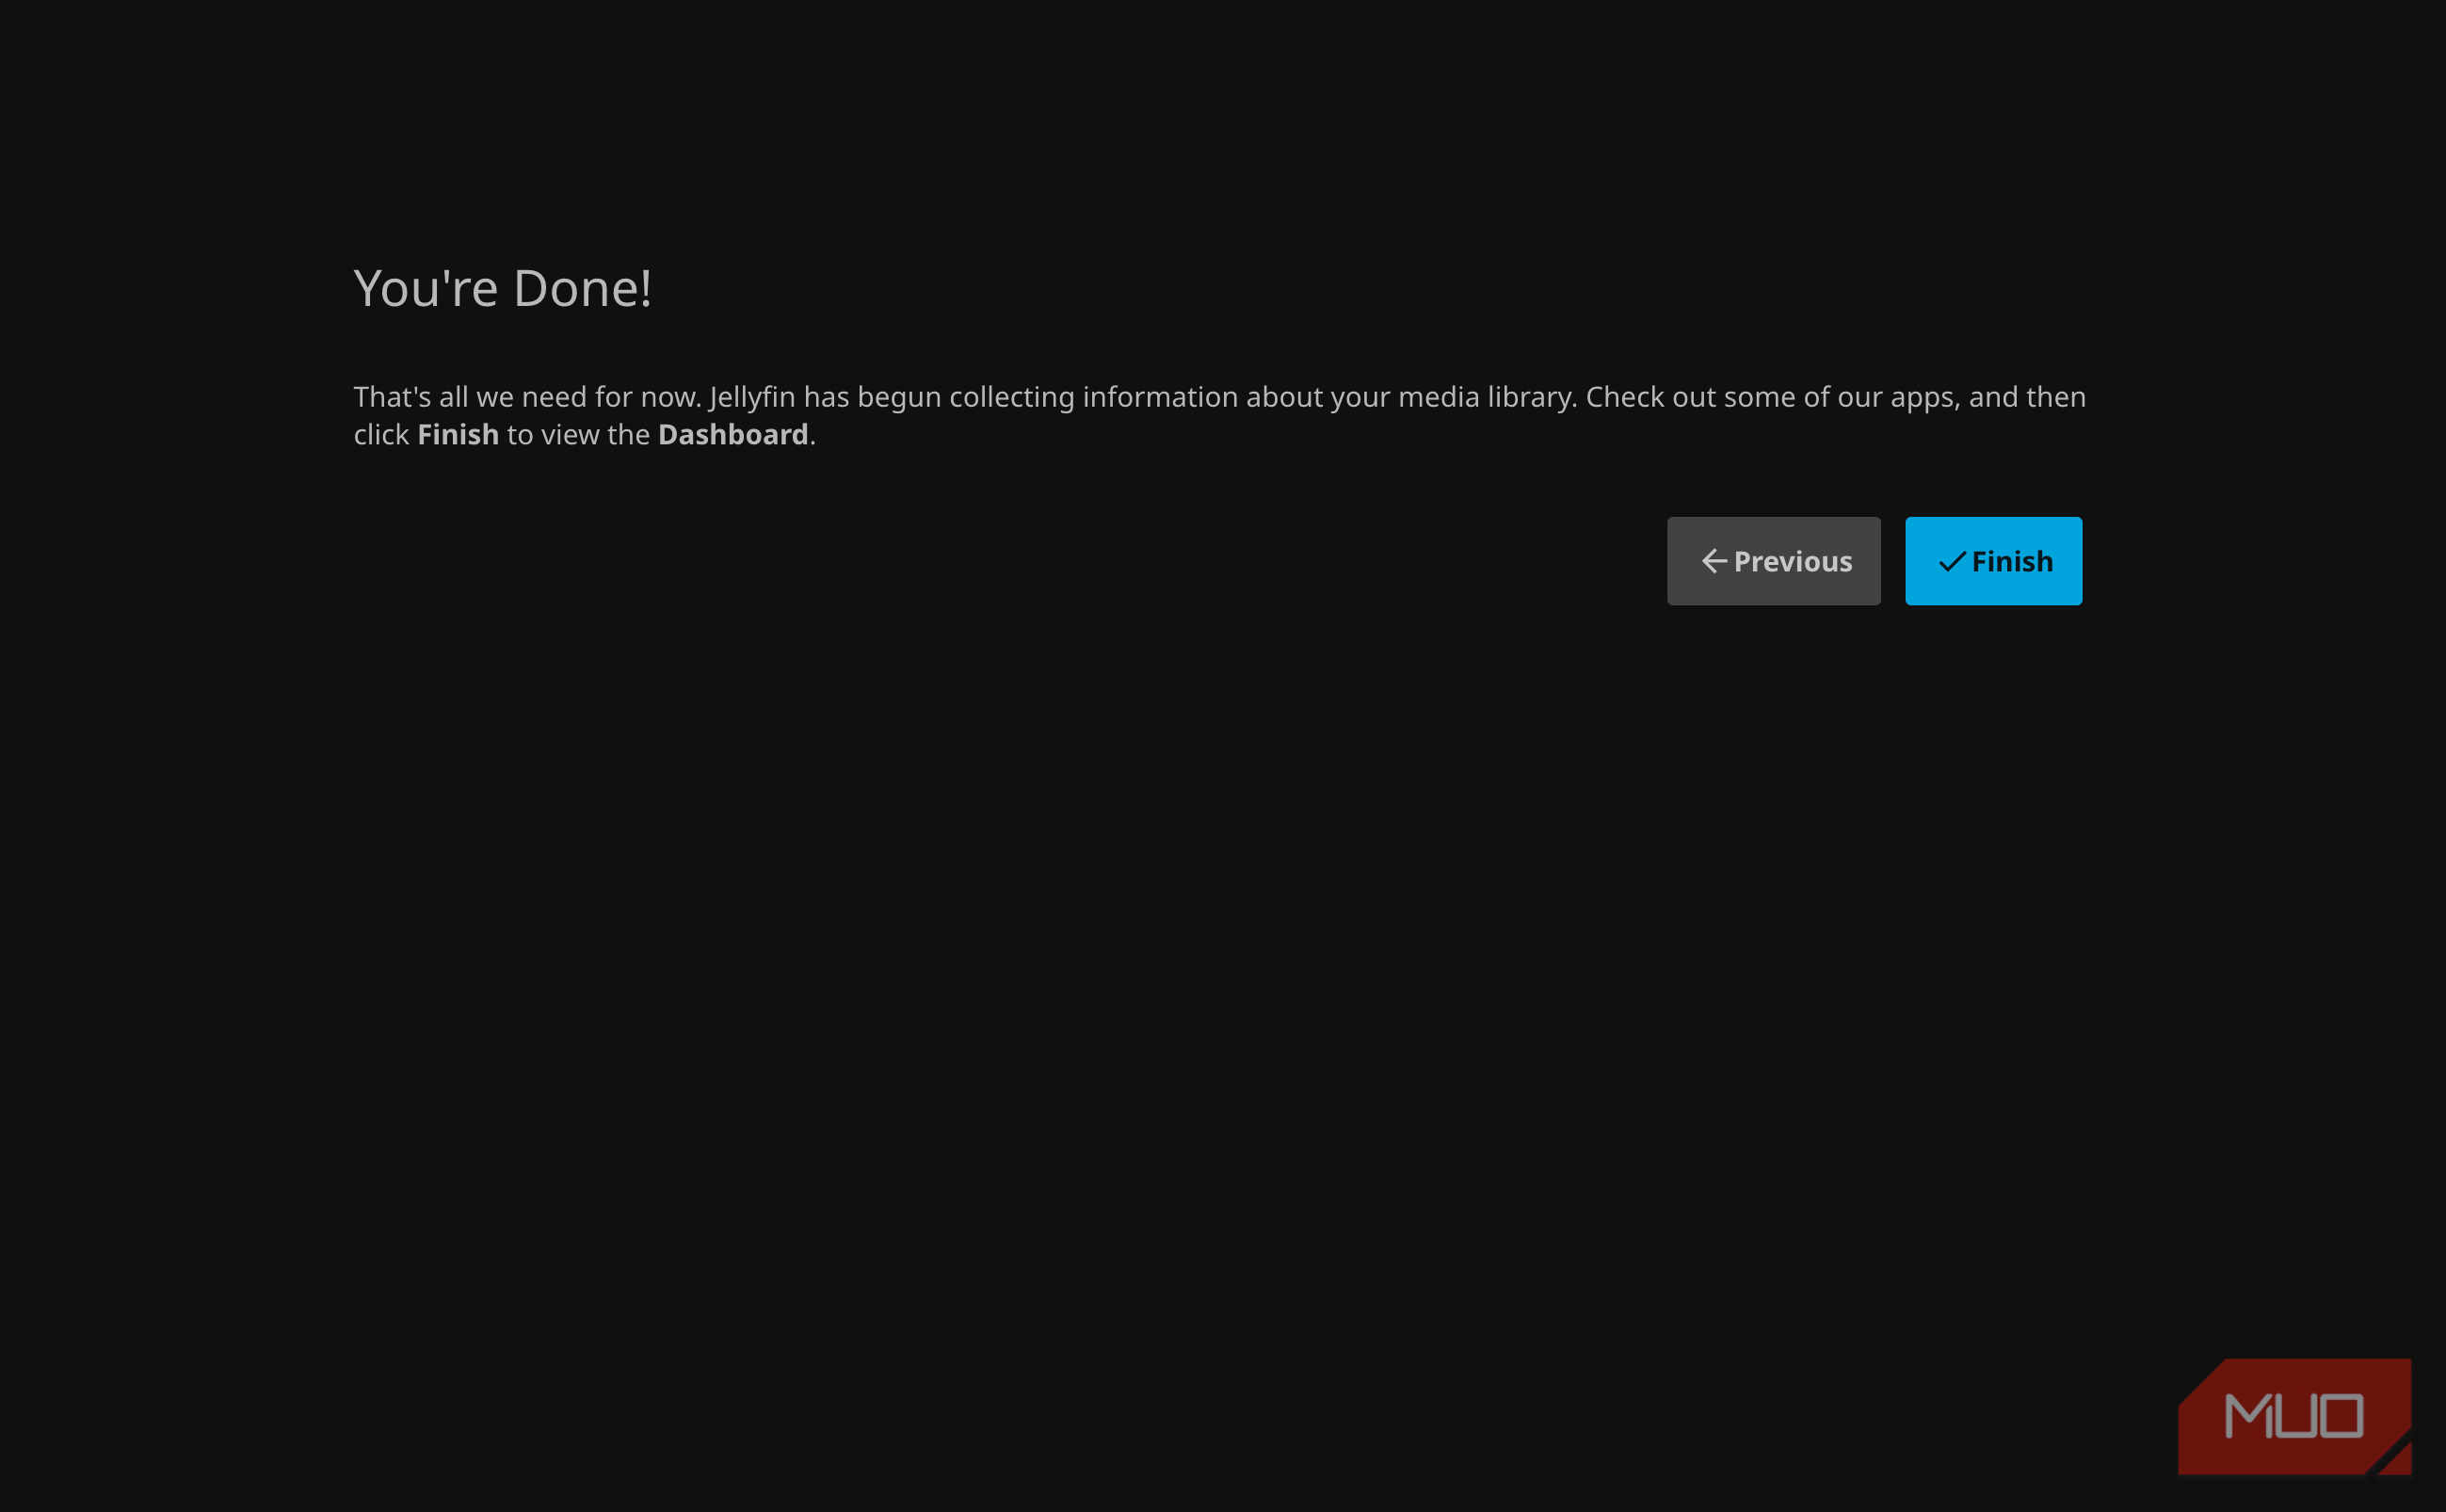Click the bold word "Finish" in the paragraph

pyautogui.click(x=458, y=434)
